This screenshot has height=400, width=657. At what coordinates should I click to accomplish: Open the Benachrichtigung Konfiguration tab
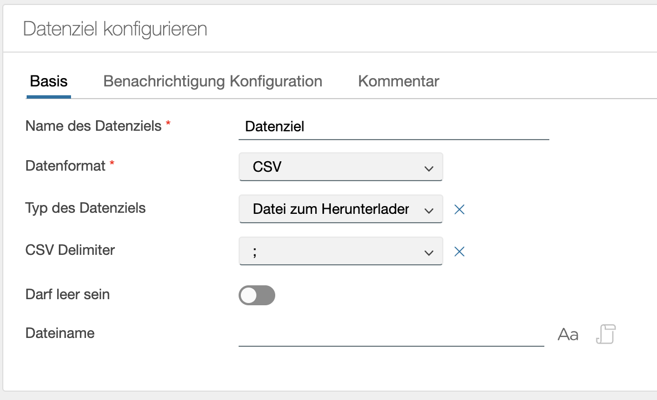[213, 81]
